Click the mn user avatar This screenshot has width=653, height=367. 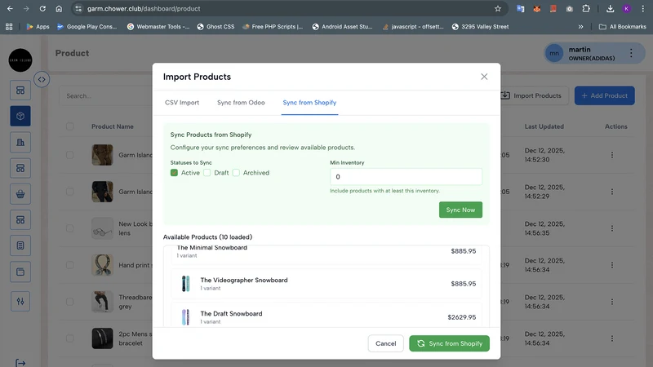[554, 53]
